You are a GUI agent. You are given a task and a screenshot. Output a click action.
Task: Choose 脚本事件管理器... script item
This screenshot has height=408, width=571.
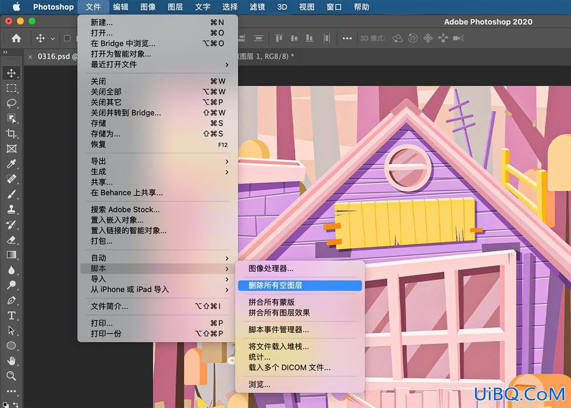300,330
